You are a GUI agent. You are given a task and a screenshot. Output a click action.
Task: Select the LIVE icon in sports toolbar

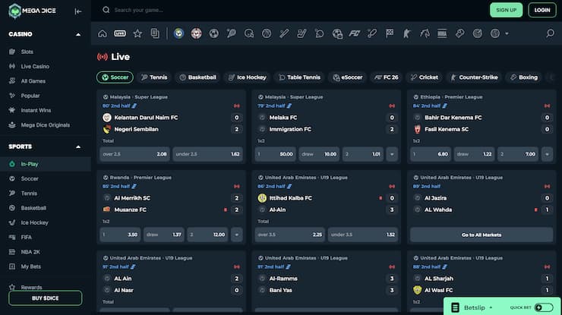click(120, 33)
